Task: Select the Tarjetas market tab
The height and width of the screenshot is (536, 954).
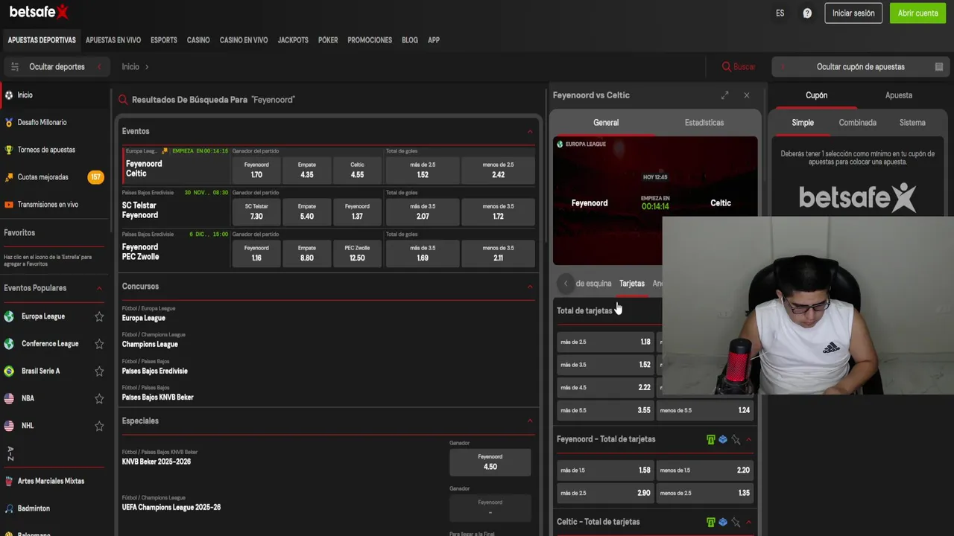Action: pyautogui.click(x=632, y=284)
